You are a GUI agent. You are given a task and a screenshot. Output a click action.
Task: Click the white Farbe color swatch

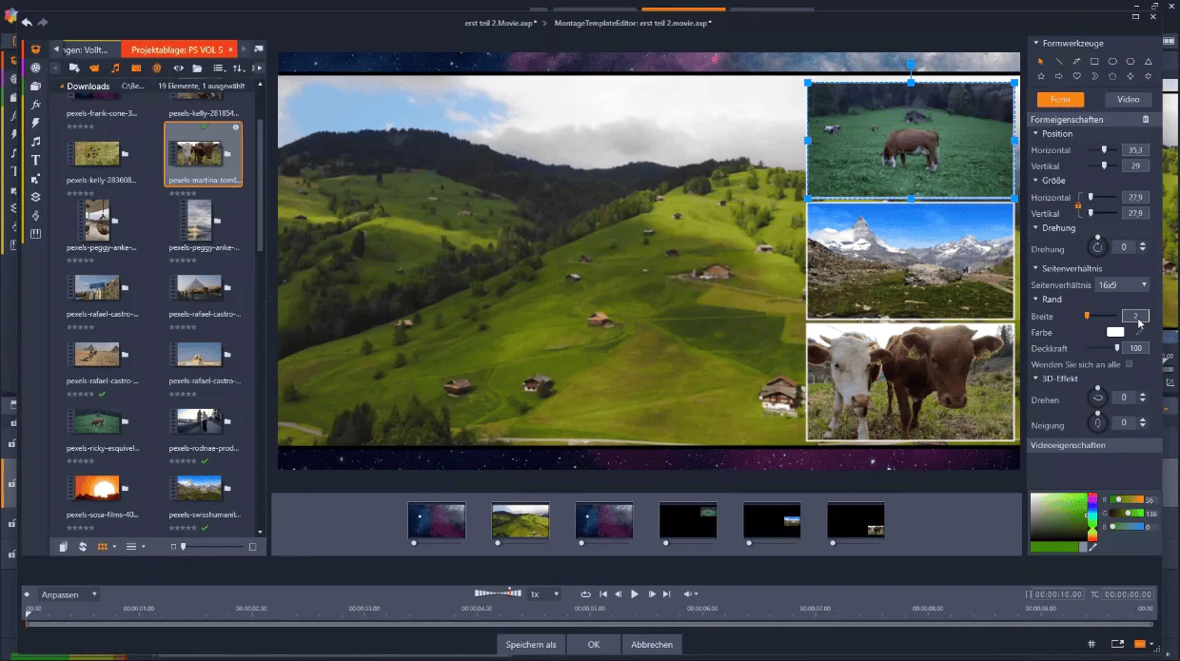coord(1115,332)
